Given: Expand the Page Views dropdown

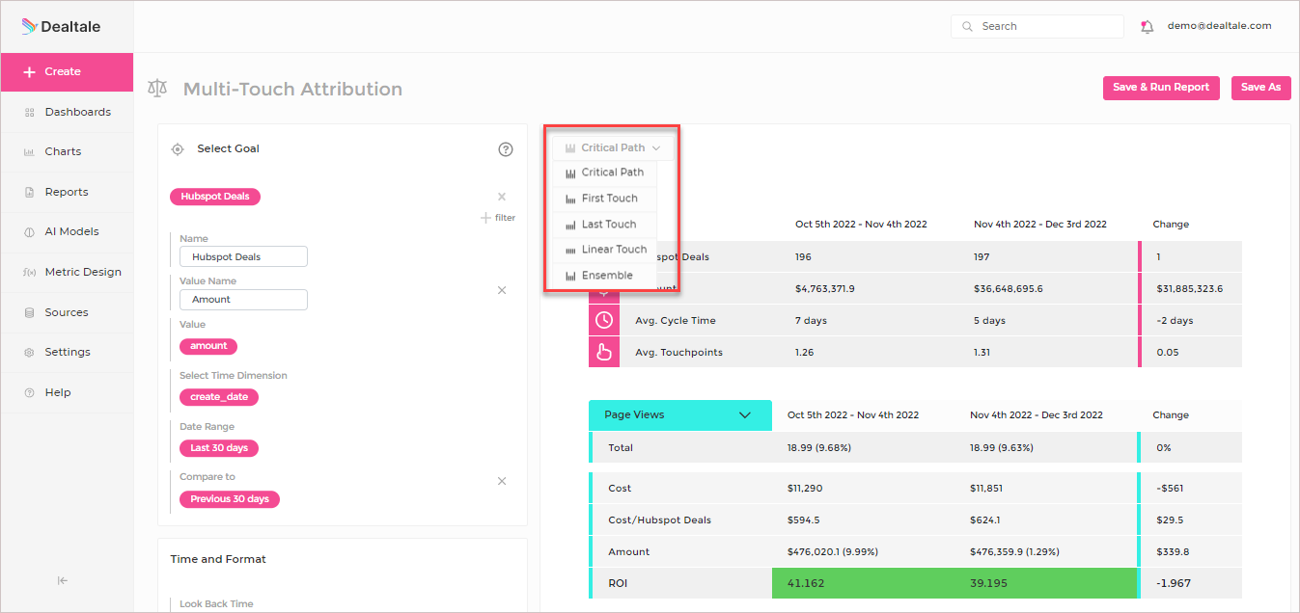Looking at the screenshot, I should pos(680,415).
